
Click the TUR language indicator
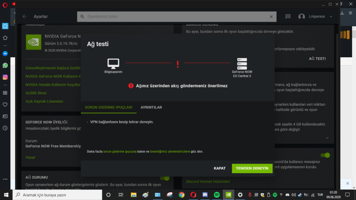tap(320, 195)
